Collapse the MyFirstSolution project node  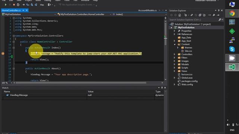[171, 28]
